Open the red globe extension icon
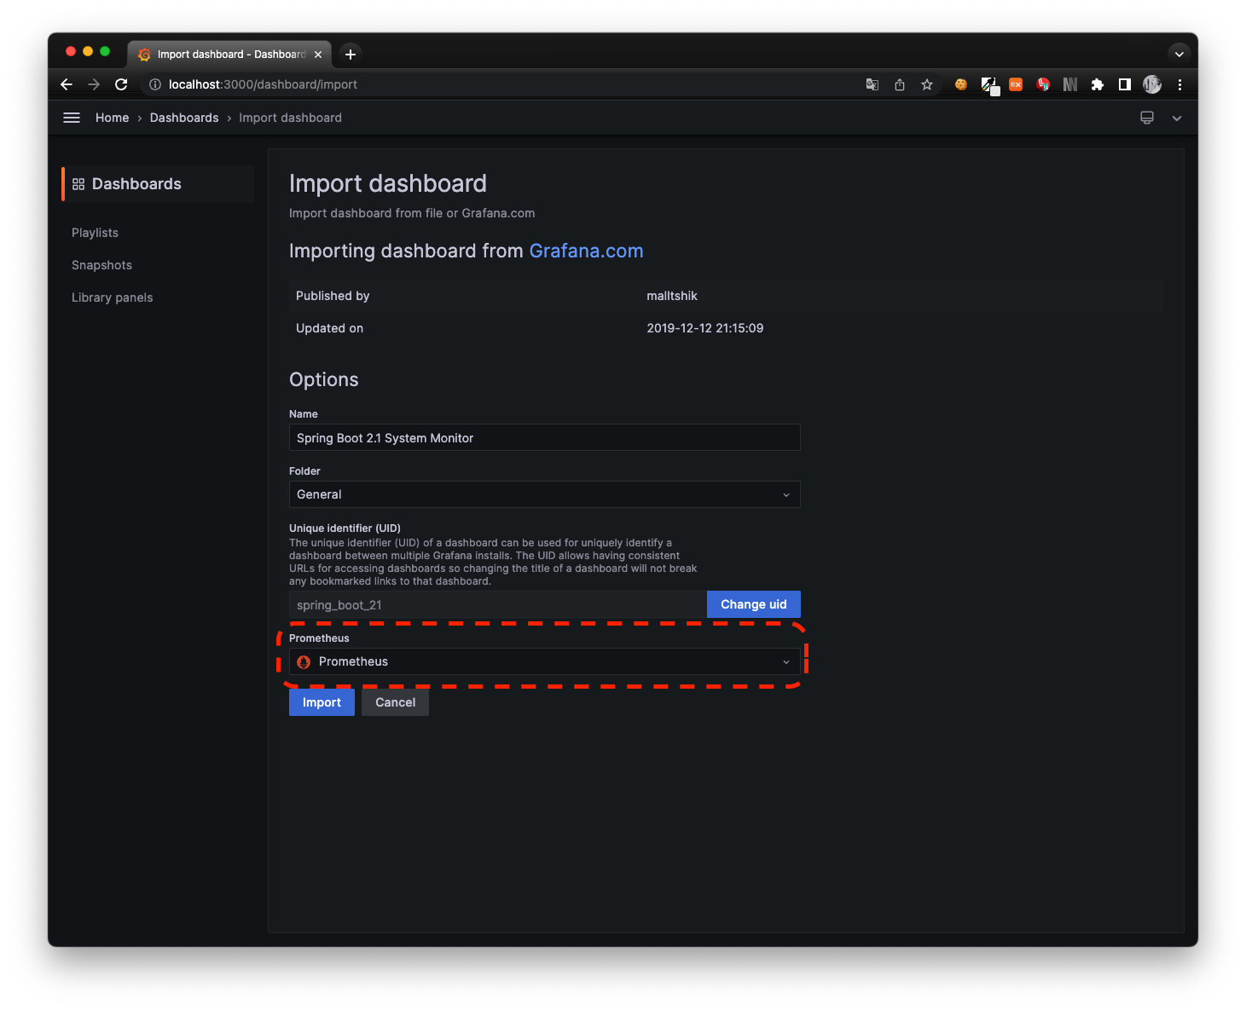Image resolution: width=1246 pixels, height=1010 pixels. (1043, 84)
